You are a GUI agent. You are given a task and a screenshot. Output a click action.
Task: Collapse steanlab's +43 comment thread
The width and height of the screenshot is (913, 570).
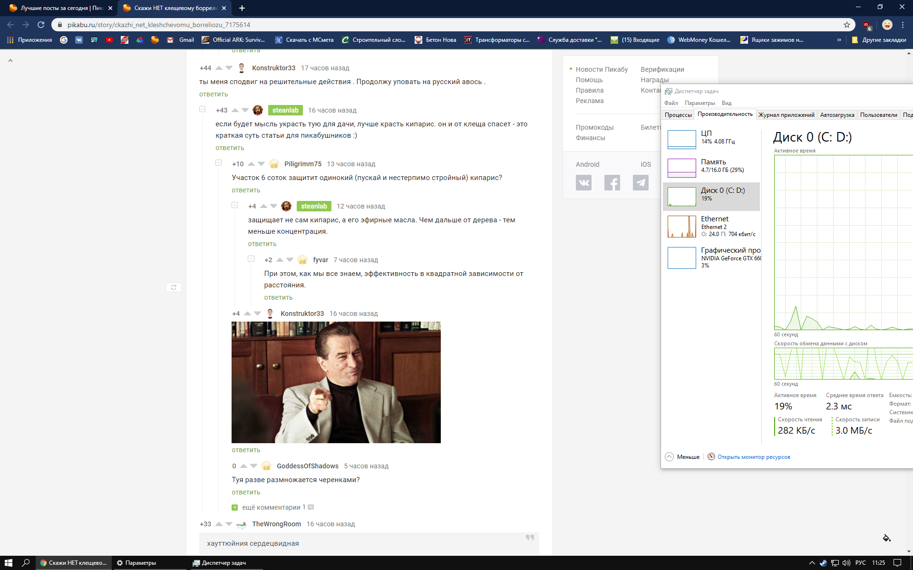pyautogui.click(x=202, y=109)
